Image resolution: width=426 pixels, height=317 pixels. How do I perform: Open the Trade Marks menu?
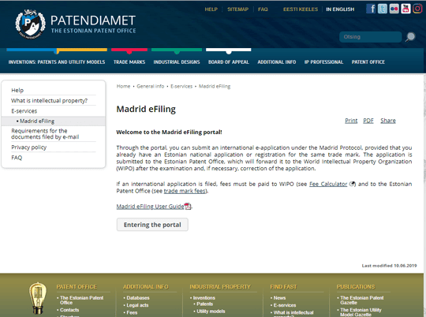(x=129, y=62)
